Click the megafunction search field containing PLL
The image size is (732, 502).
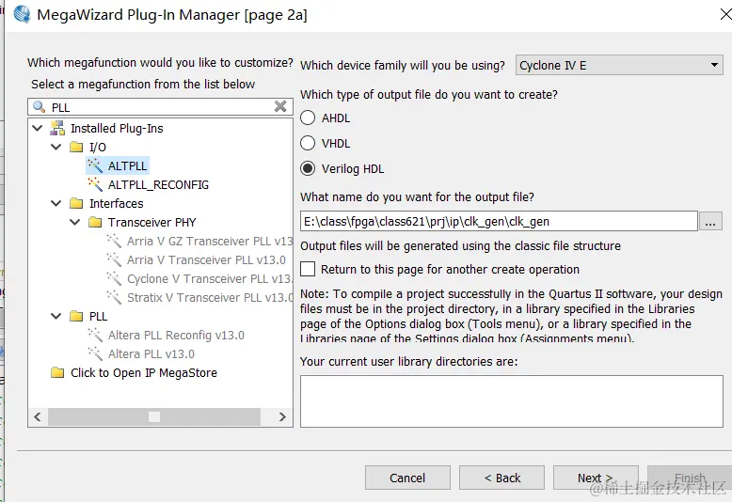click(160, 107)
